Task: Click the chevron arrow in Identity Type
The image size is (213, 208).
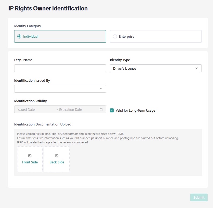Action: tap(197, 68)
